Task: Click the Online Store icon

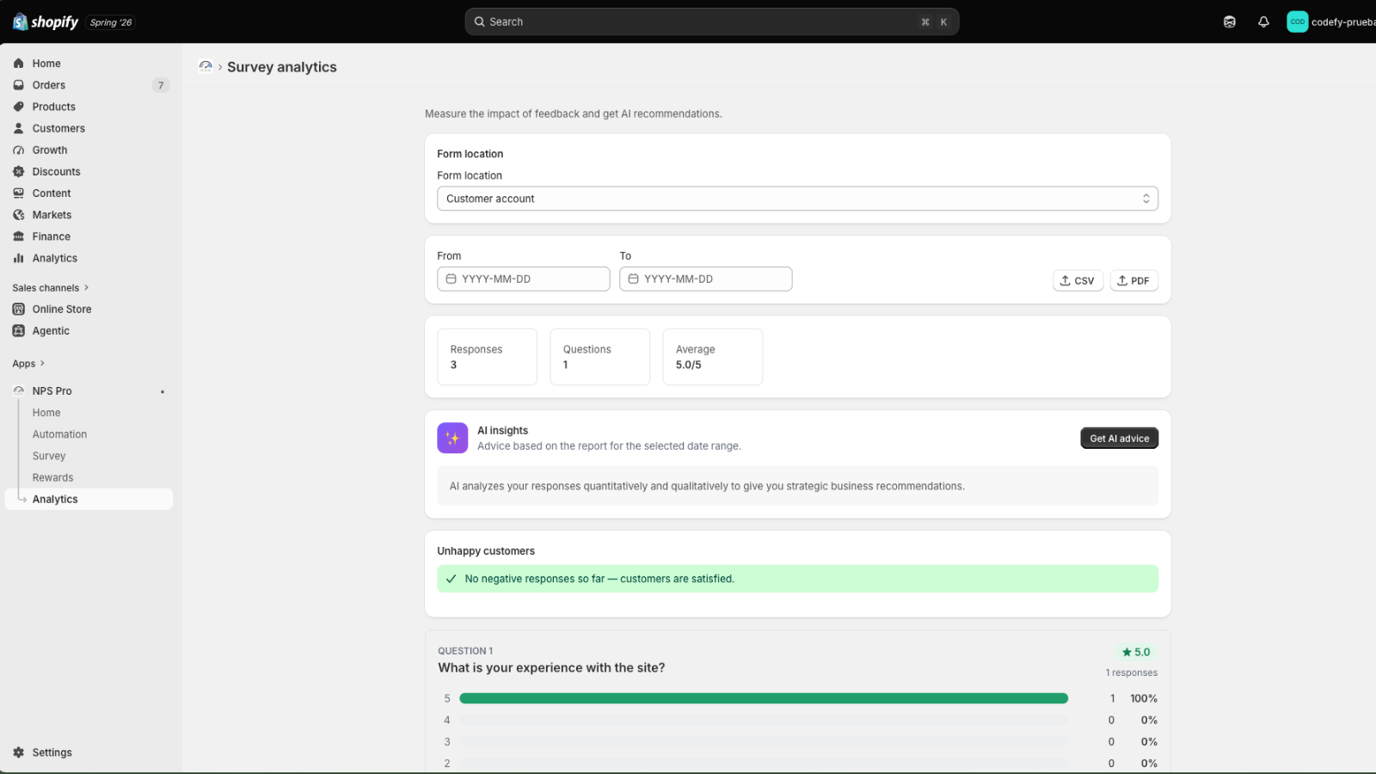Action: [19, 310]
